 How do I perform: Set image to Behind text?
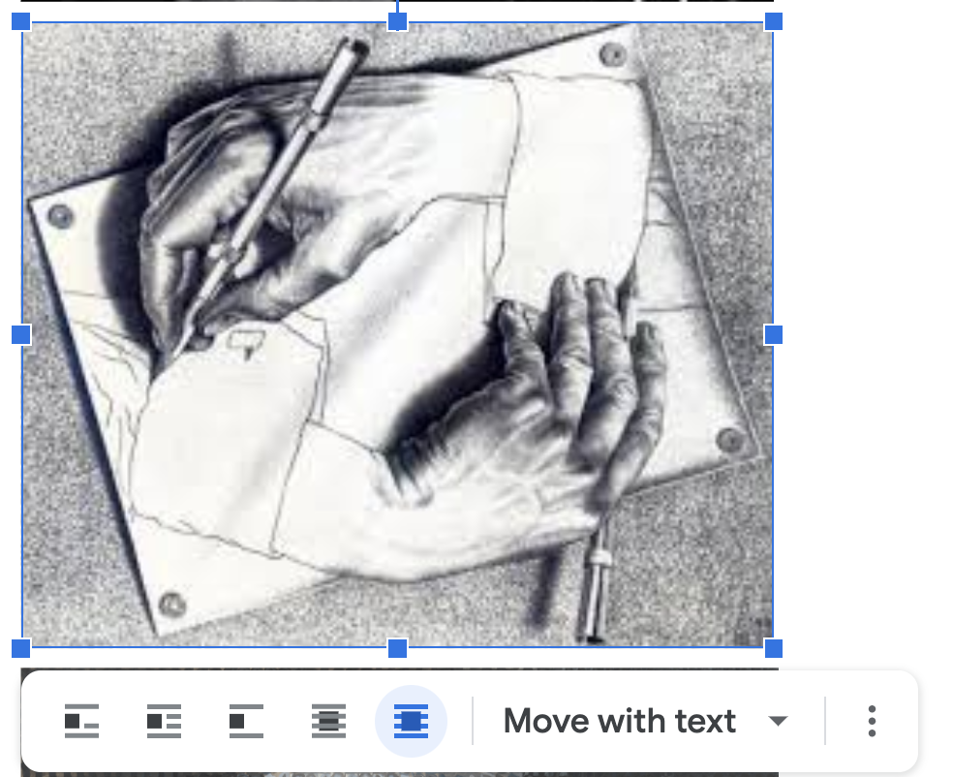click(x=328, y=722)
